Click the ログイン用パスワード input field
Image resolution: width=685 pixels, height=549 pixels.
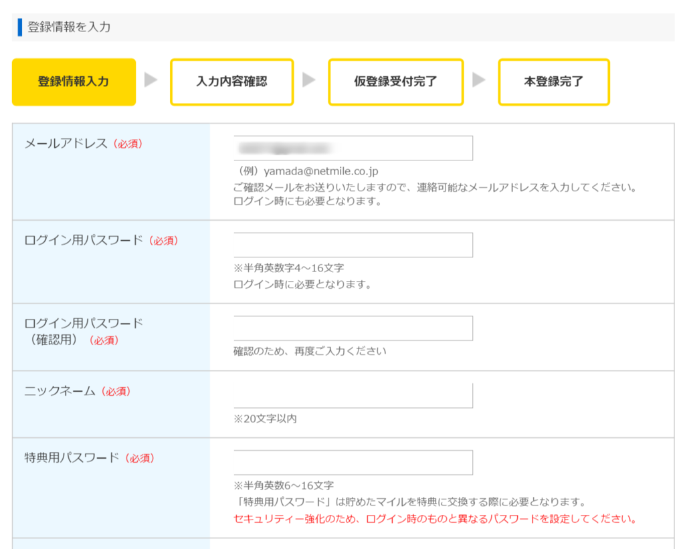[x=353, y=245]
